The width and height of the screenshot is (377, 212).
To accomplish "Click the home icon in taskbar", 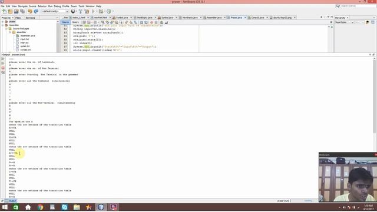I will pos(28,207).
